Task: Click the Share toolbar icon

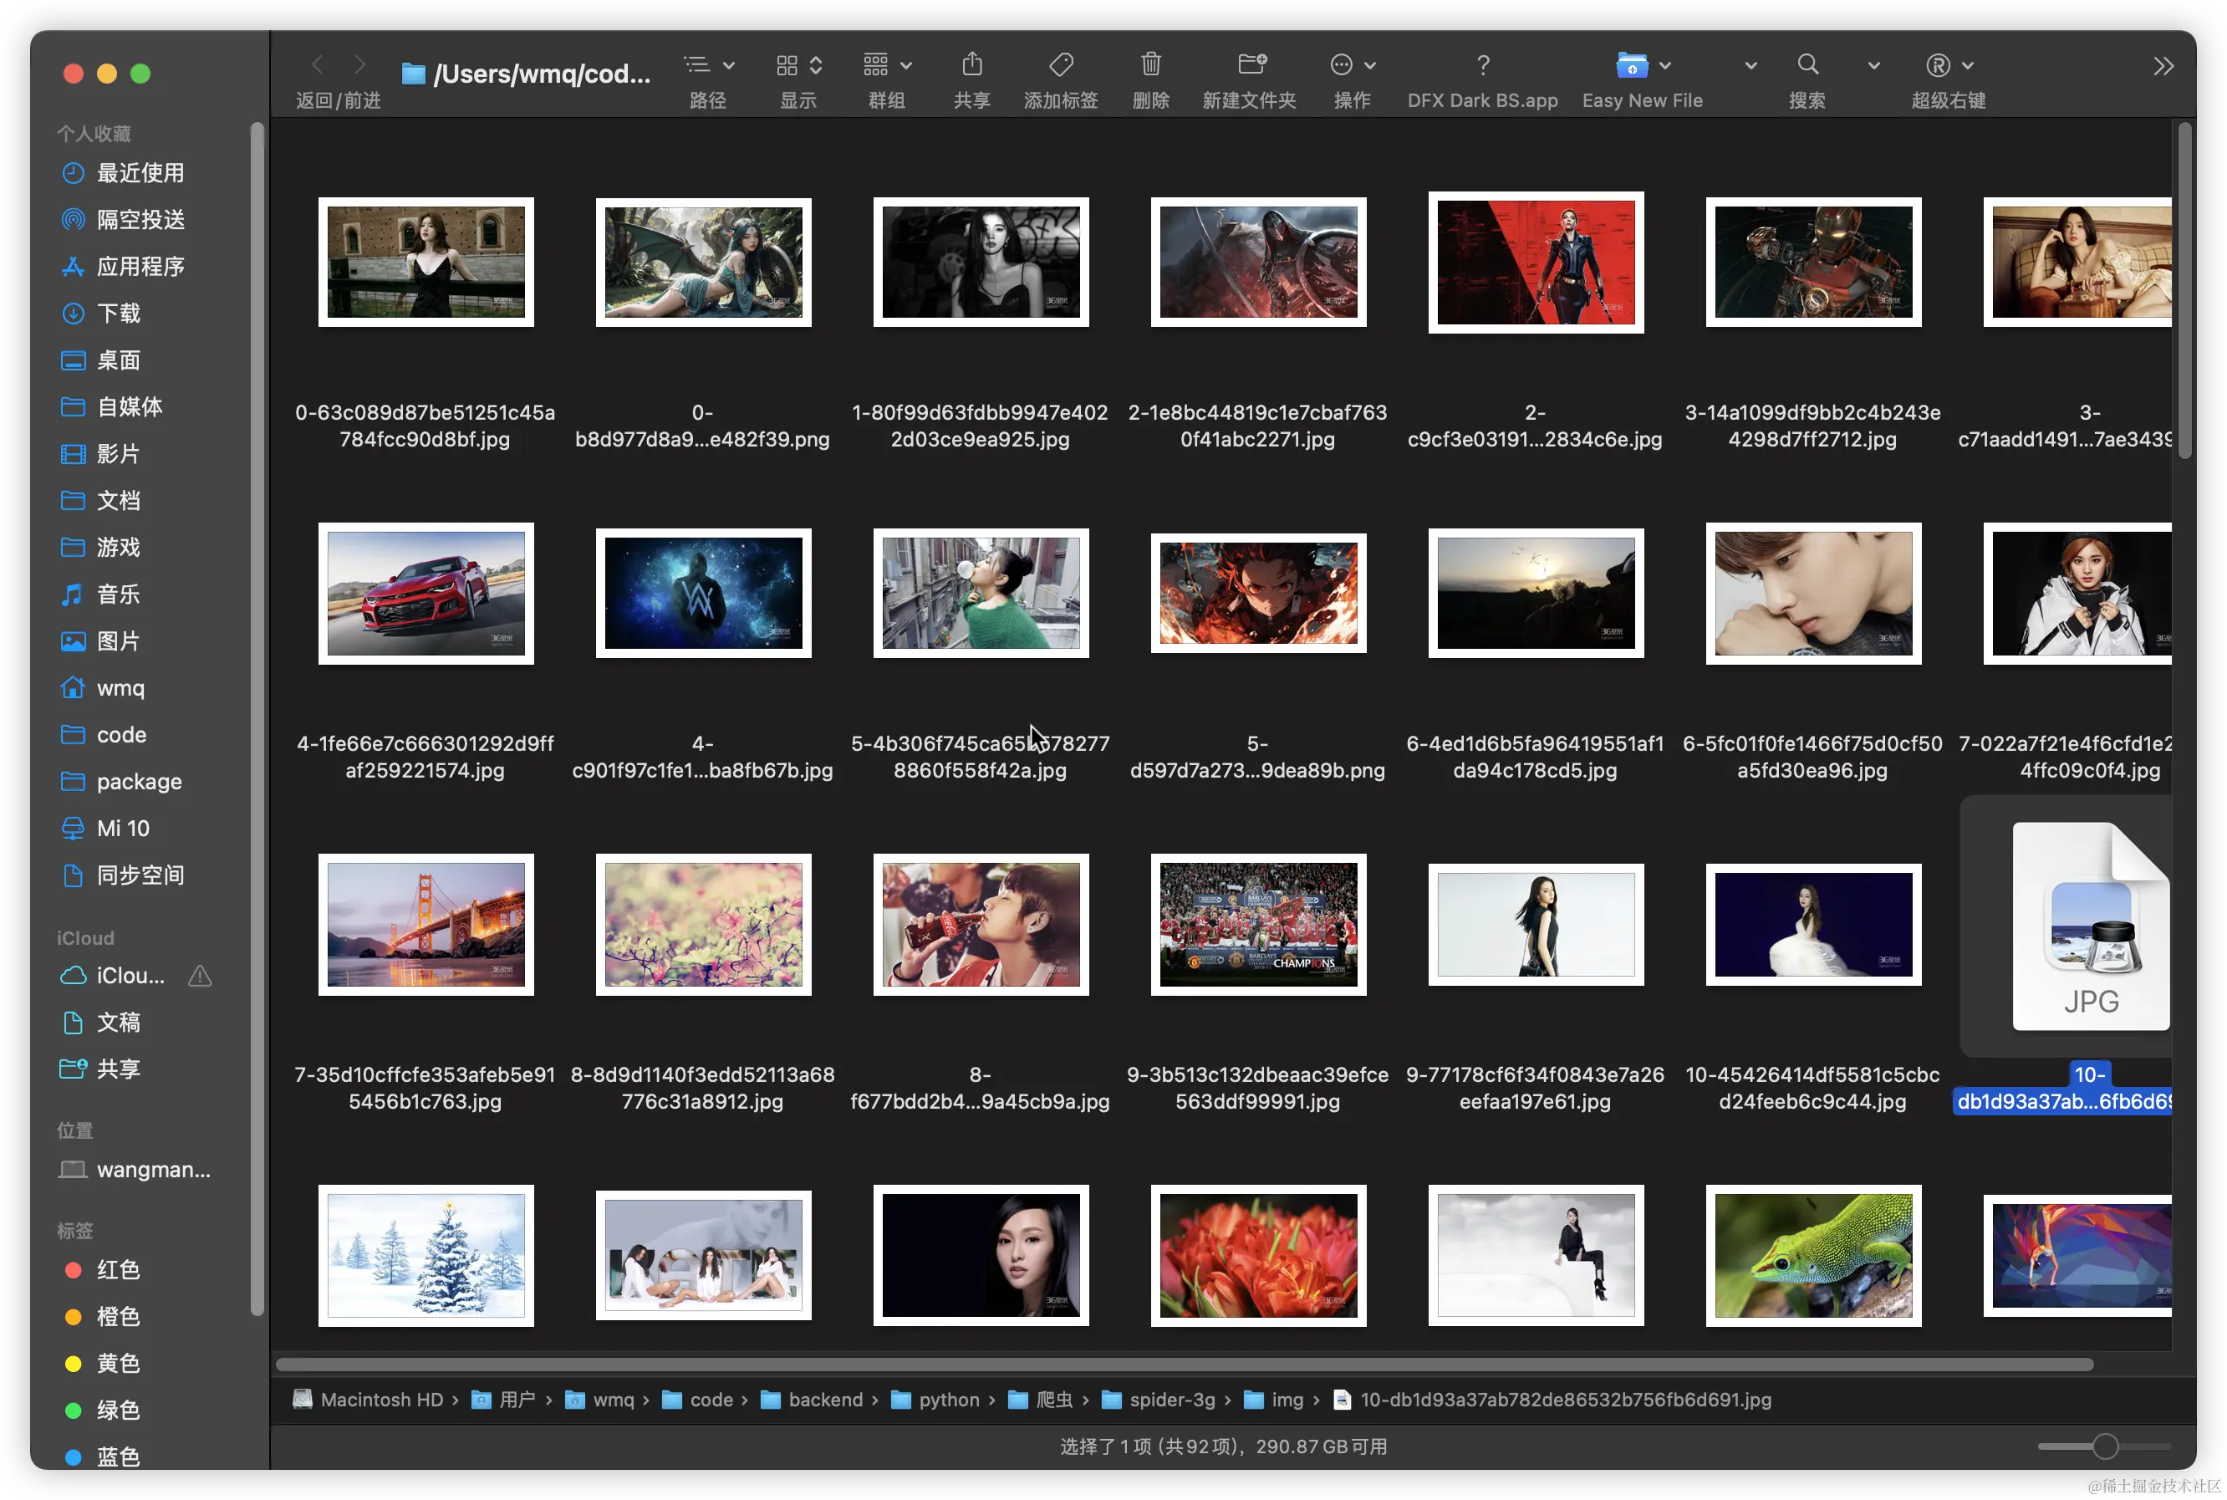Action: coord(971,65)
